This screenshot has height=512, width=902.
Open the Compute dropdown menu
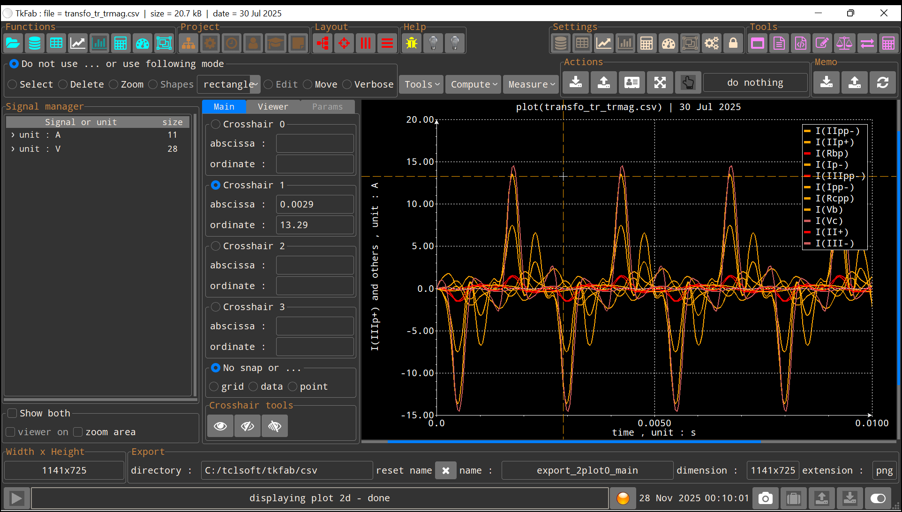click(474, 84)
